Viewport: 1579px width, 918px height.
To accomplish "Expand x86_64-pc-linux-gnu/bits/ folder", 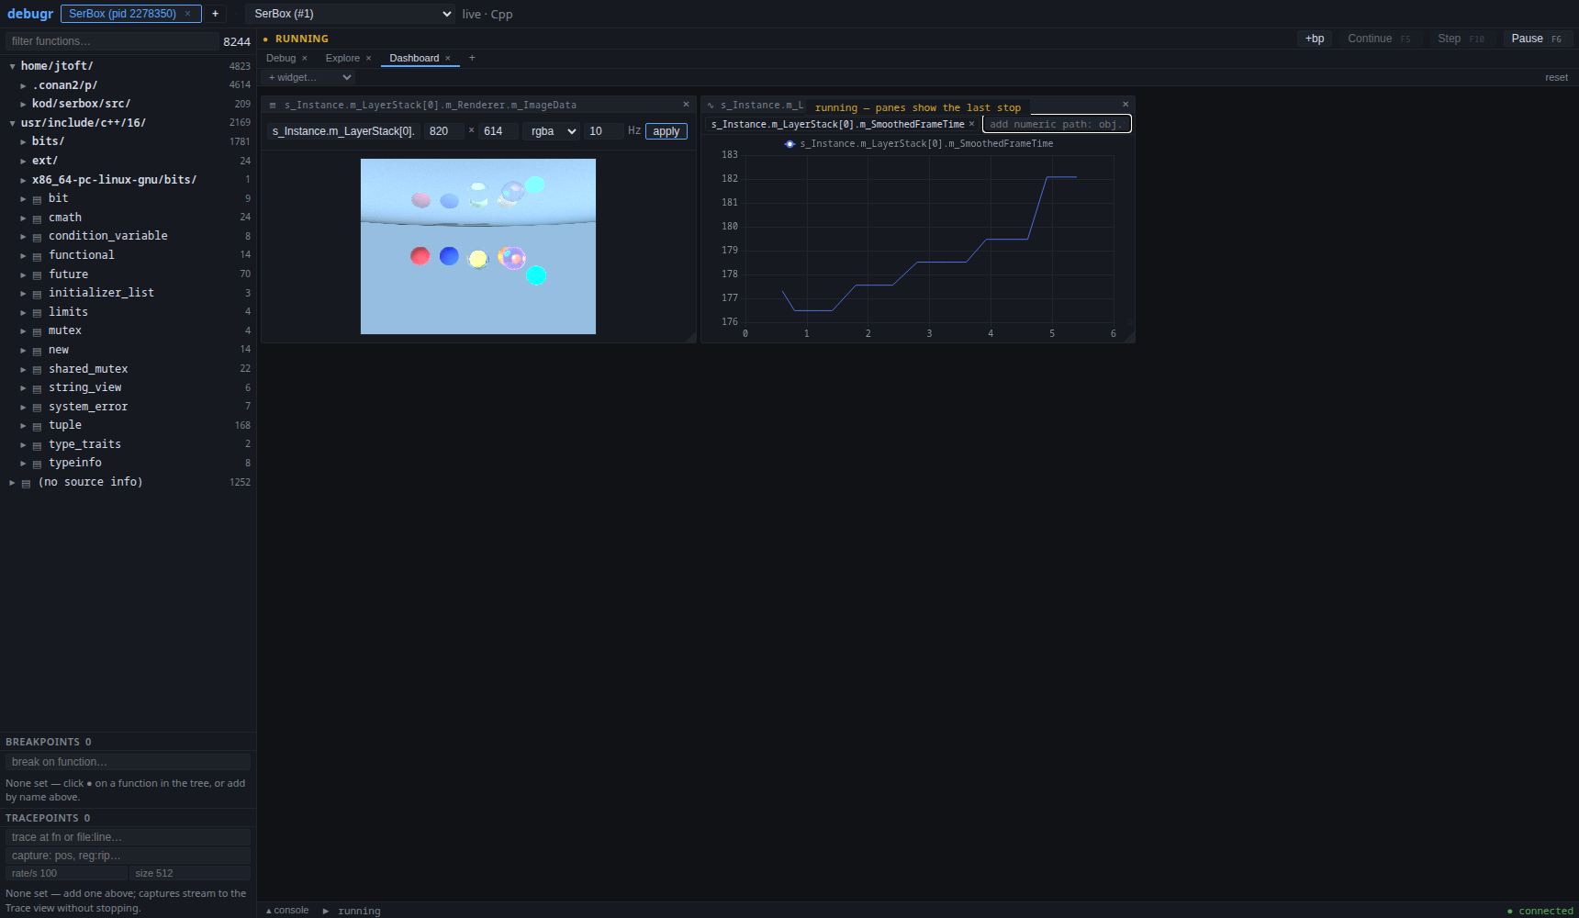I will click(23, 180).
